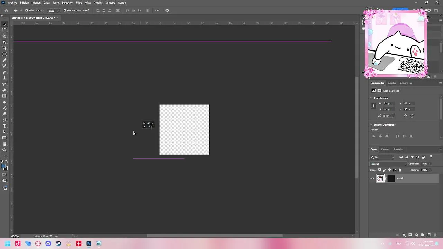Image resolution: width=443 pixels, height=249 pixels.
Task: Toggle lock transparent pixels
Action: pos(379,170)
